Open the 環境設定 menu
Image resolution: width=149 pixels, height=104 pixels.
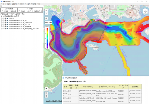point(34,4)
